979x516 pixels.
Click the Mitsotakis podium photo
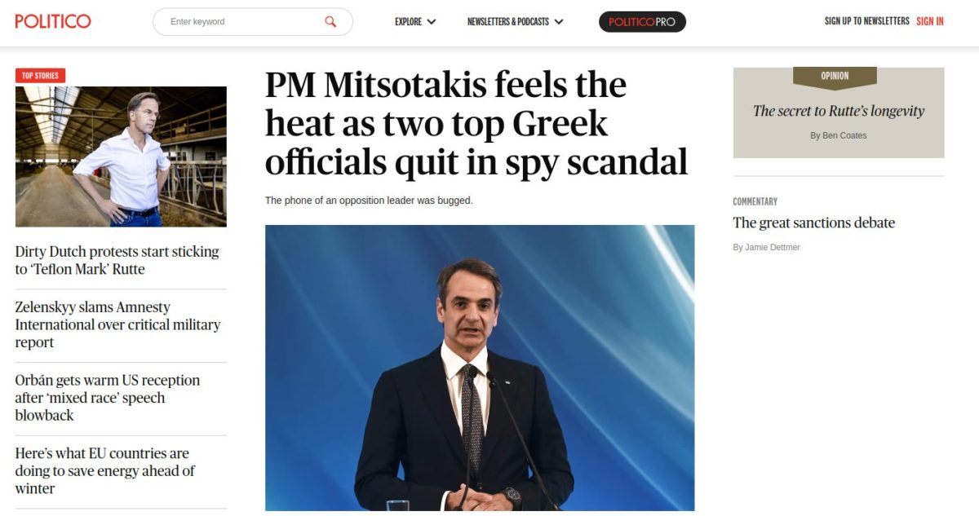tap(480, 368)
